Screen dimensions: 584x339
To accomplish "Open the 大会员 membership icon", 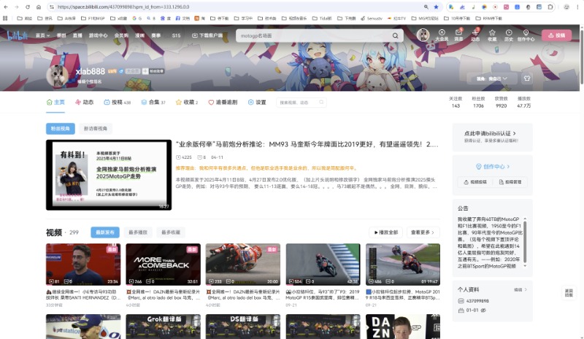I will pyautogui.click(x=442, y=35).
